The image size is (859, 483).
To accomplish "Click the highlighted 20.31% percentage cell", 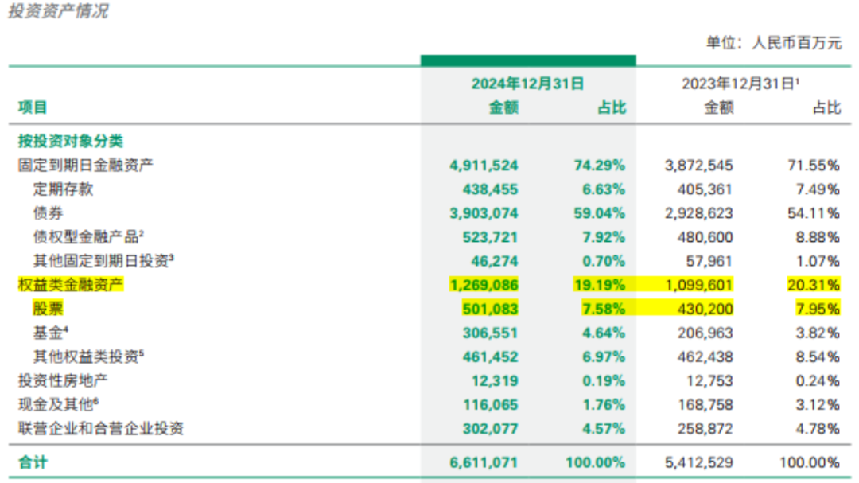I will 812,285.
